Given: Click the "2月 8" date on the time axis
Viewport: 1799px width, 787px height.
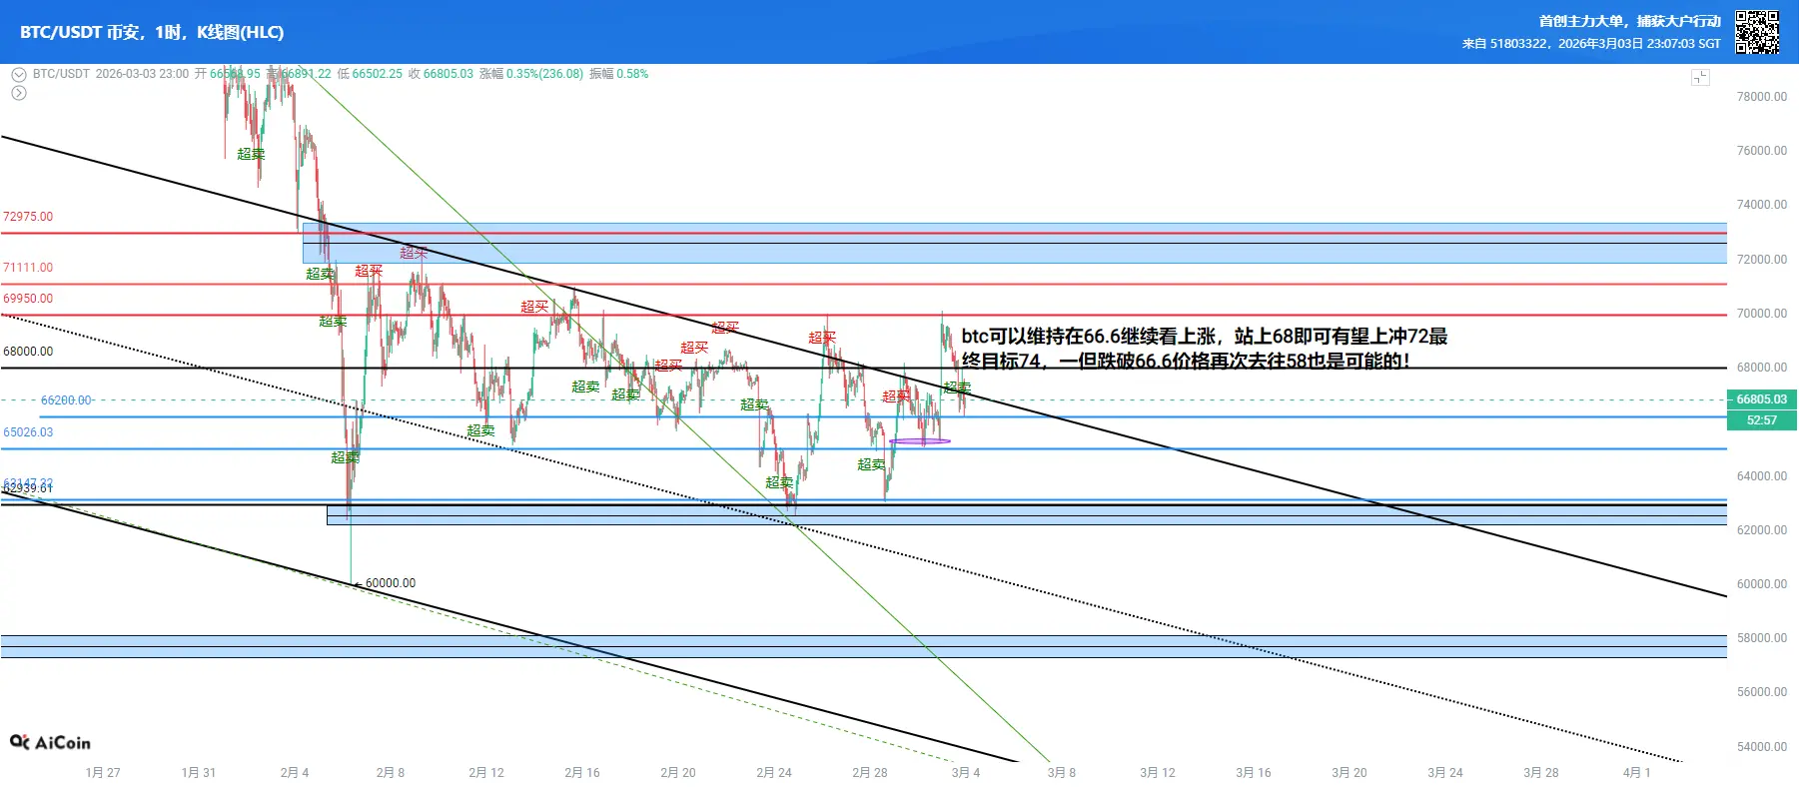Looking at the screenshot, I should tap(391, 773).
